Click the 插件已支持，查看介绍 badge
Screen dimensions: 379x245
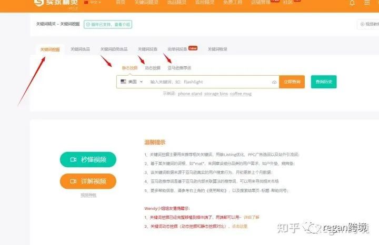(x=108, y=24)
